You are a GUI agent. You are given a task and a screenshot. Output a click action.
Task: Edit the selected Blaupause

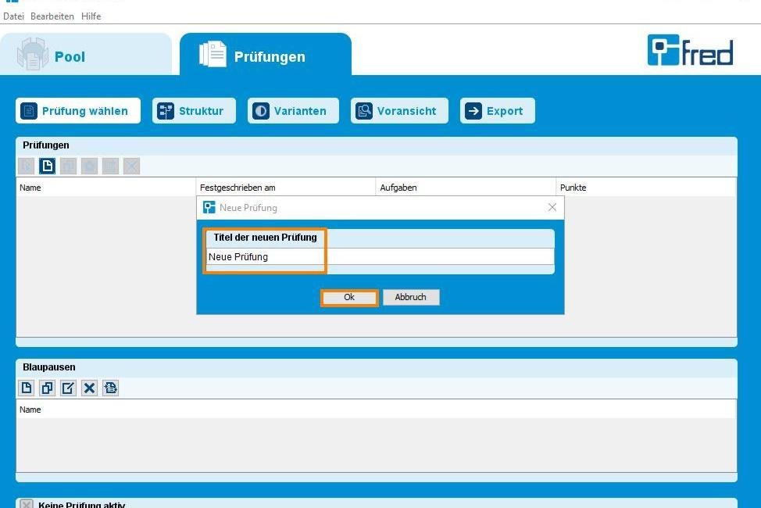68,388
